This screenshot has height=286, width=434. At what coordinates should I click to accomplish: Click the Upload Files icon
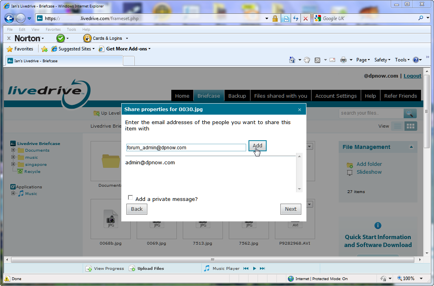pos(132,269)
